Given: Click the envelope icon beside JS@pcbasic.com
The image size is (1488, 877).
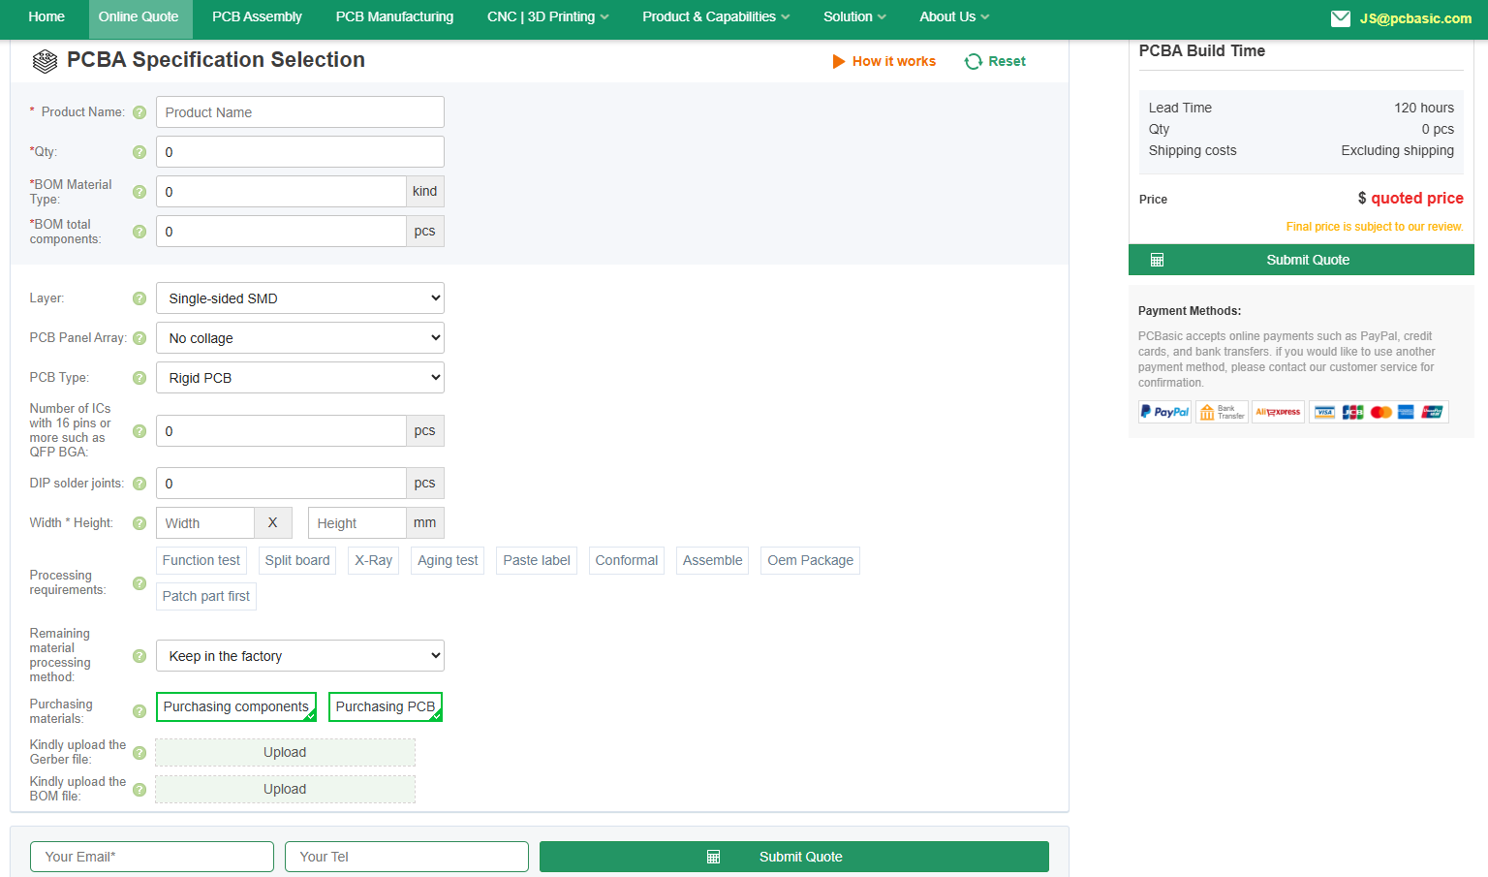Looking at the screenshot, I should click(x=1341, y=17).
